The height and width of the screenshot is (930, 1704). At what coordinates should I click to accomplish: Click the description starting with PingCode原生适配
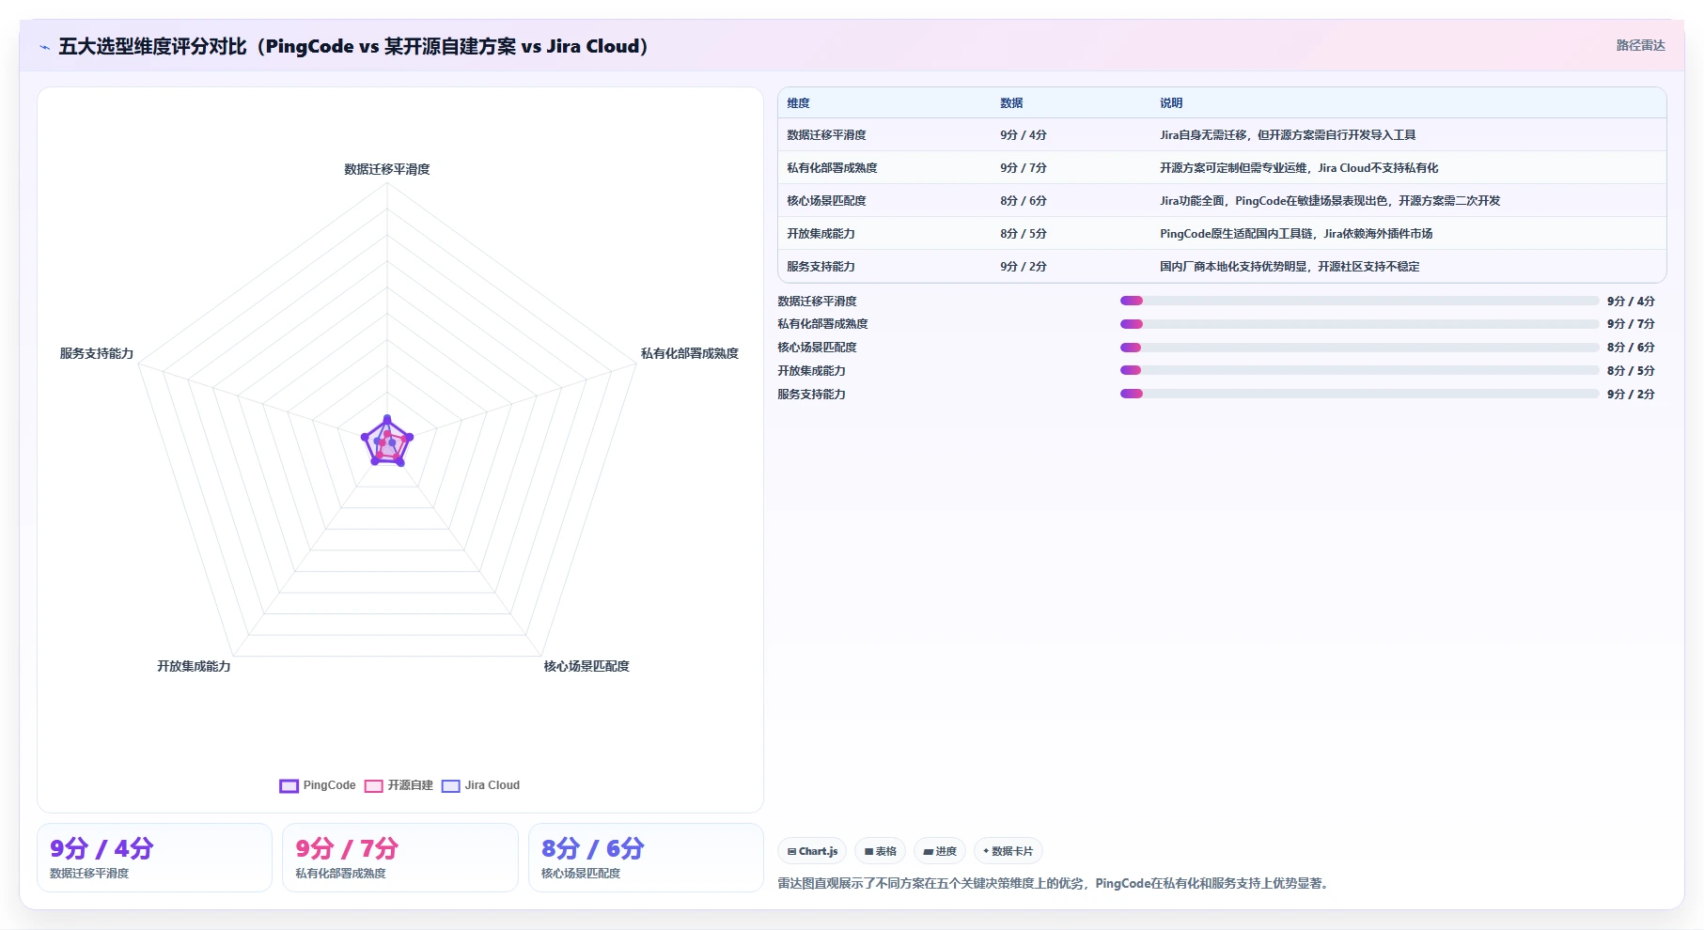(x=1296, y=234)
